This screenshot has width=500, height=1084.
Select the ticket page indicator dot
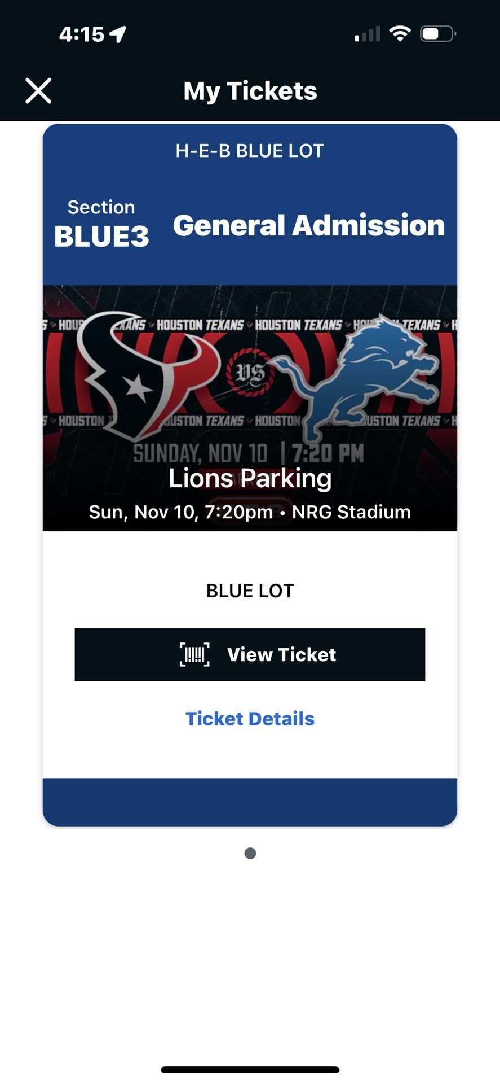[x=250, y=853]
